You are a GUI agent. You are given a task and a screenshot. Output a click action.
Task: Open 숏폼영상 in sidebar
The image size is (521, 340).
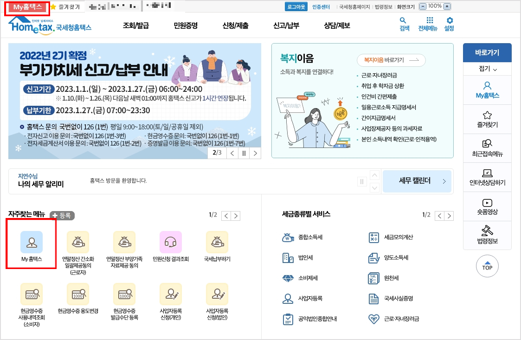(487, 206)
